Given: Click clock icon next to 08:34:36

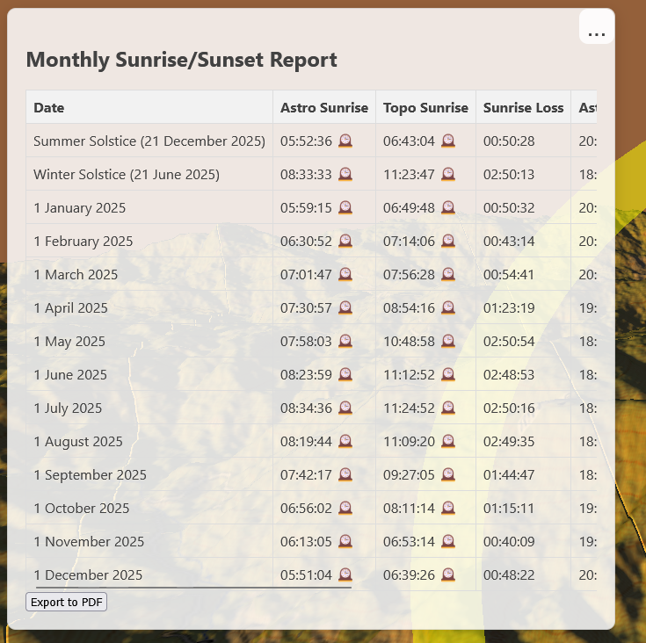Looking at the screenshot, I should (345, 408).
